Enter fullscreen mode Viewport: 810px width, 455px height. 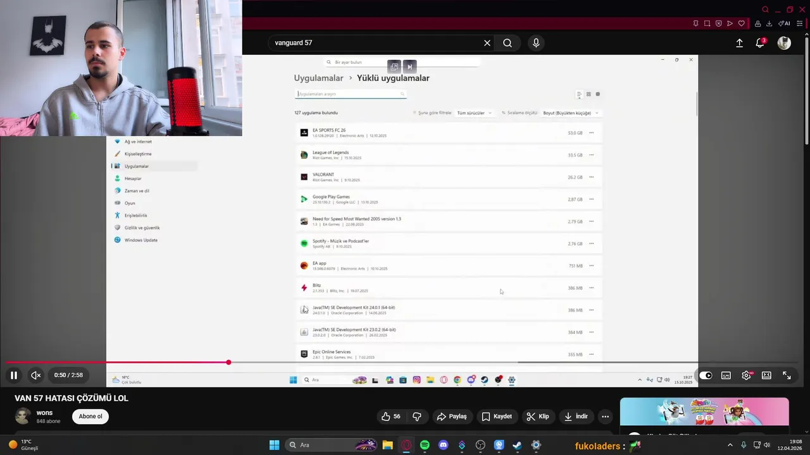click(x=787, y=375)
